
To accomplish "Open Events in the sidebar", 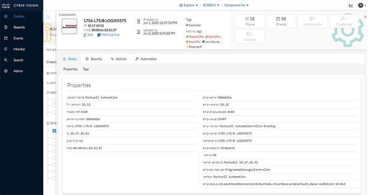I will pos(18,38).
